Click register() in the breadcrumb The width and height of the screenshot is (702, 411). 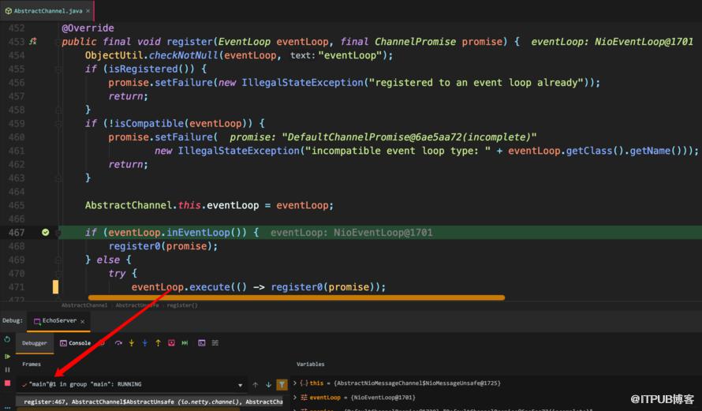[x=181, y=305]
